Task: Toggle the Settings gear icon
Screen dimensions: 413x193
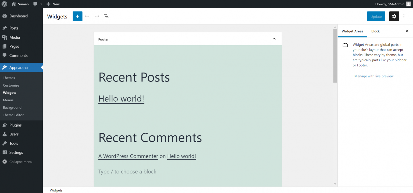Action: coord(394,16)
